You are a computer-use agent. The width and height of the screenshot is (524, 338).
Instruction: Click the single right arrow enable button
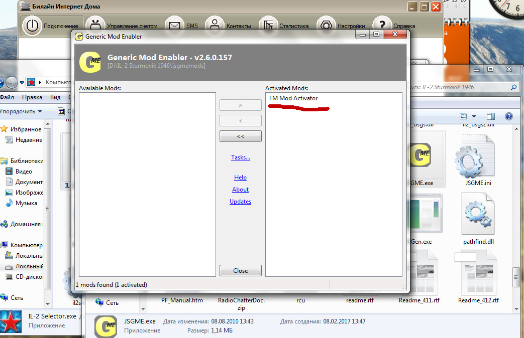coord(240,105)
